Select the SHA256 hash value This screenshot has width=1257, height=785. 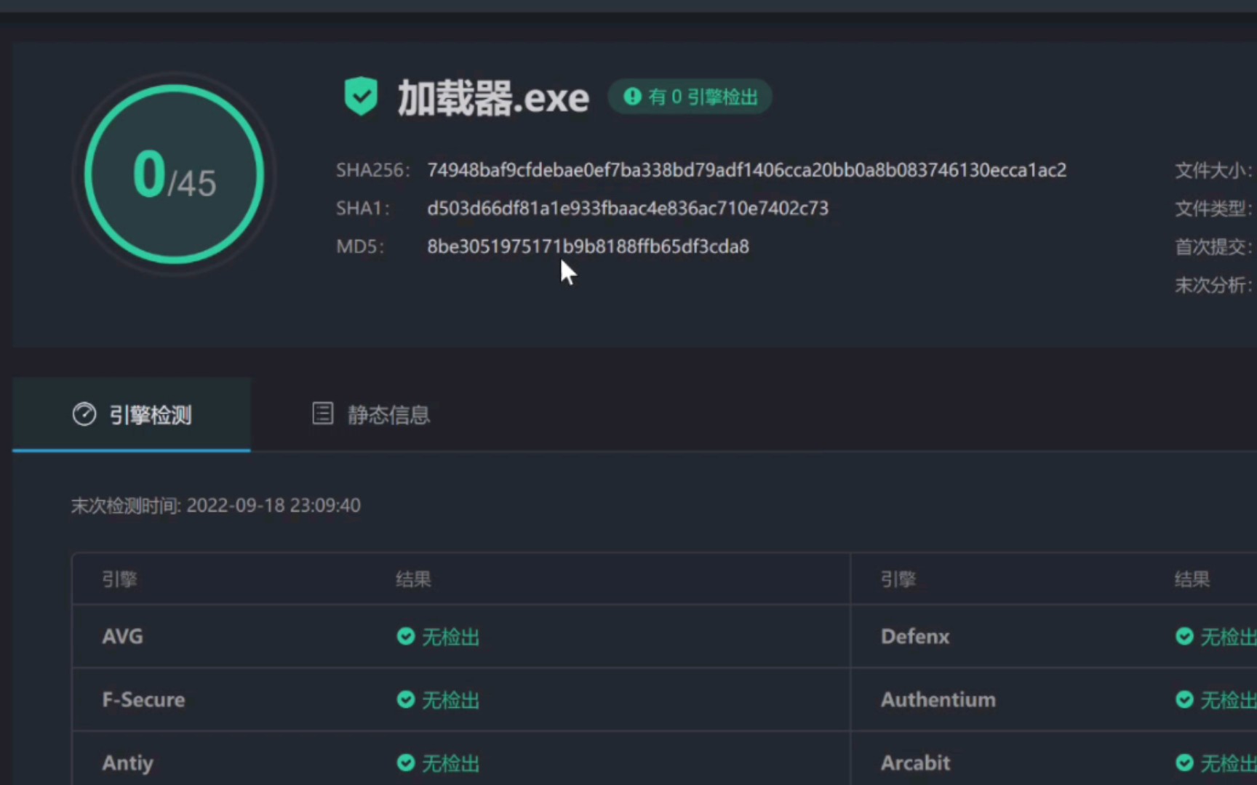[x=746, y=170]
